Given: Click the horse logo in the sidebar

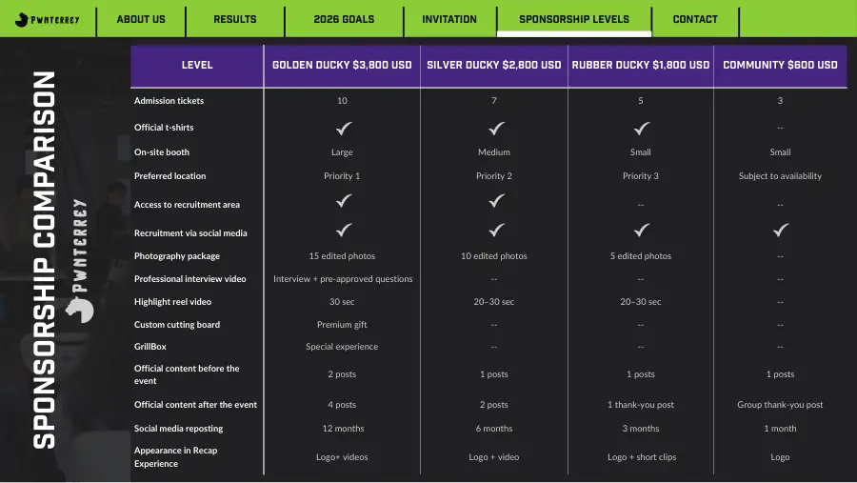Looking at the screenshot, I should click(x=80, y=311).
